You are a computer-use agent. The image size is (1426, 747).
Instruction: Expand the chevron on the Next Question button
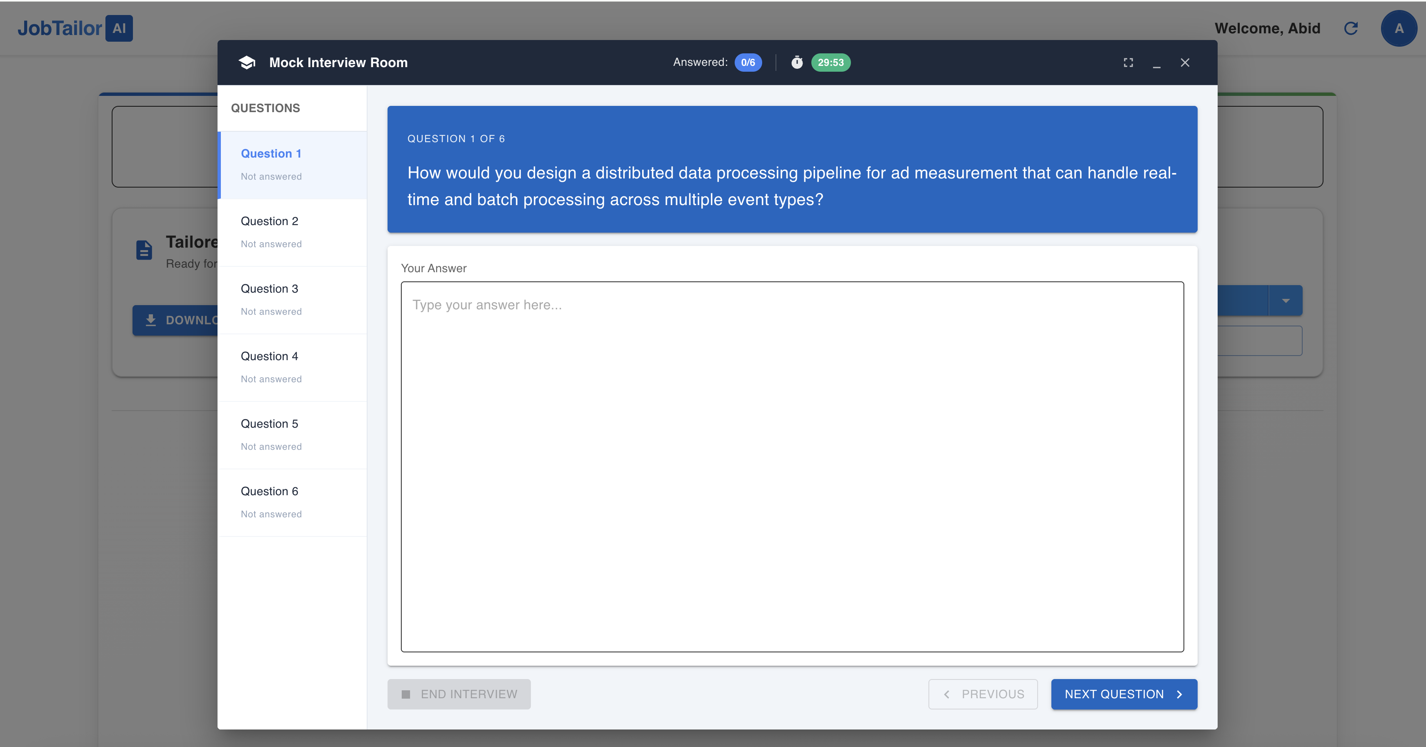point(1179,694)
